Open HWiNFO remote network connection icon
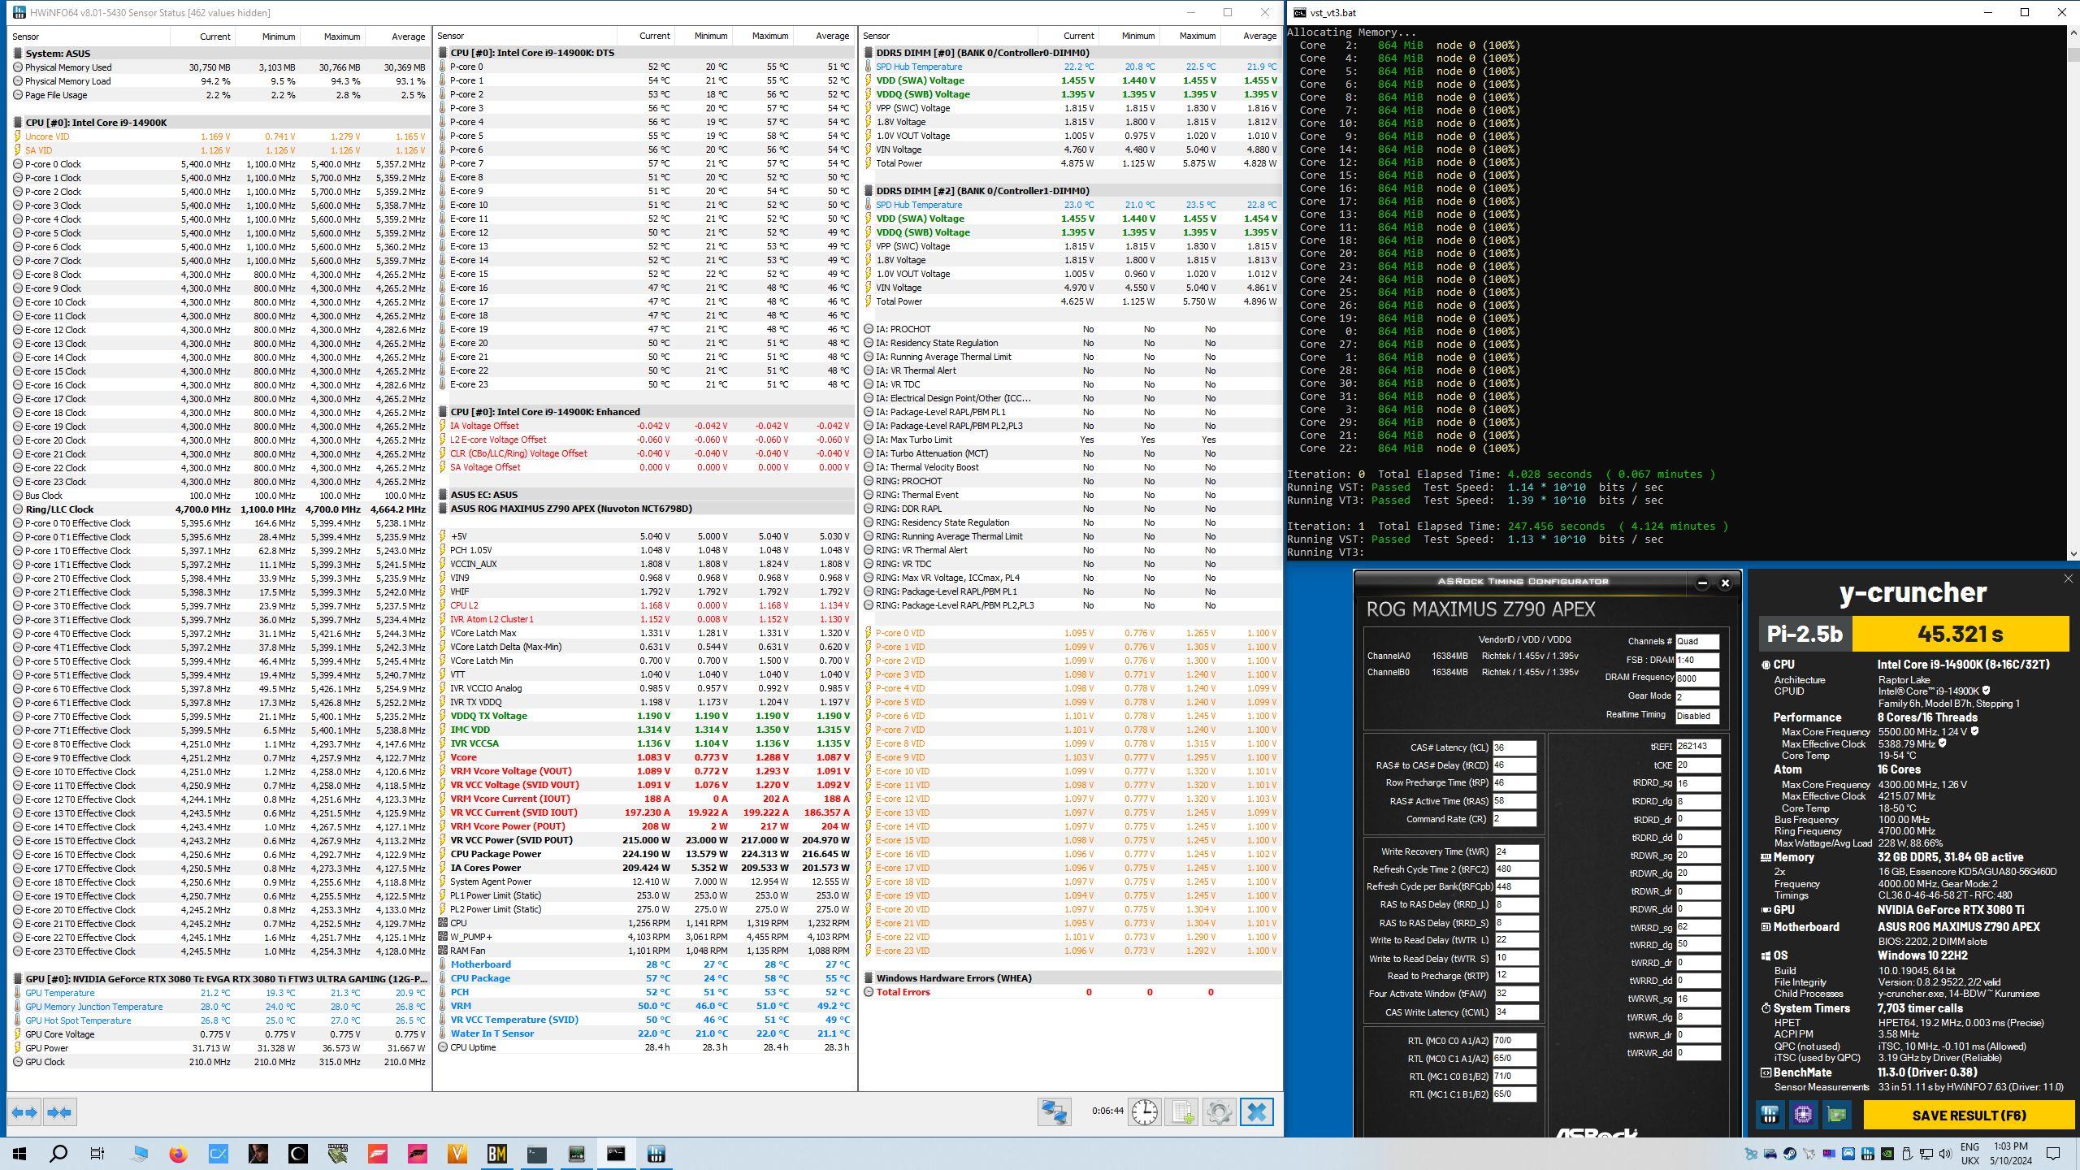 click(x=1054, y=1111)
